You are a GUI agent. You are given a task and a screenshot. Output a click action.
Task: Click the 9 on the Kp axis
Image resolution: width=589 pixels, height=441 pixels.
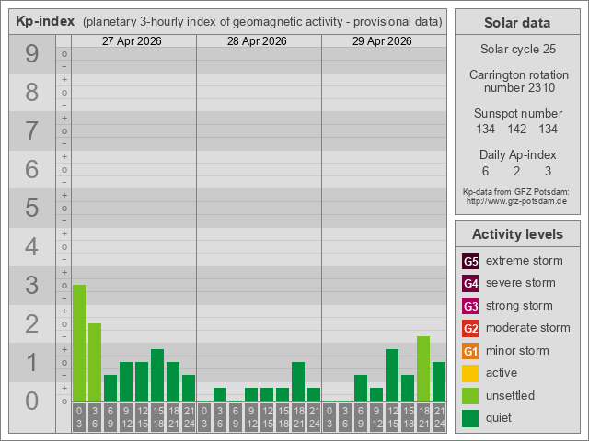pyautogui.click(x=32, y=55)
